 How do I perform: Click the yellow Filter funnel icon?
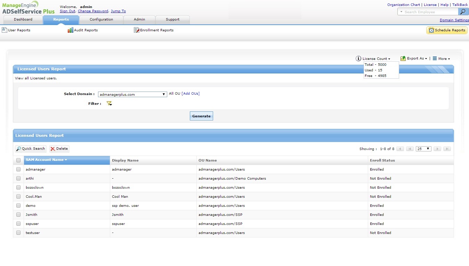[x=109, y=103]
